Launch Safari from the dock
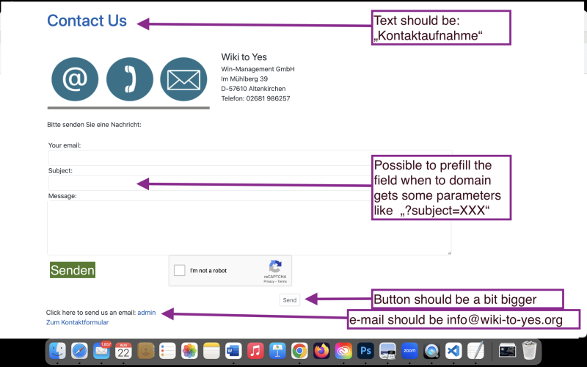 81,351
